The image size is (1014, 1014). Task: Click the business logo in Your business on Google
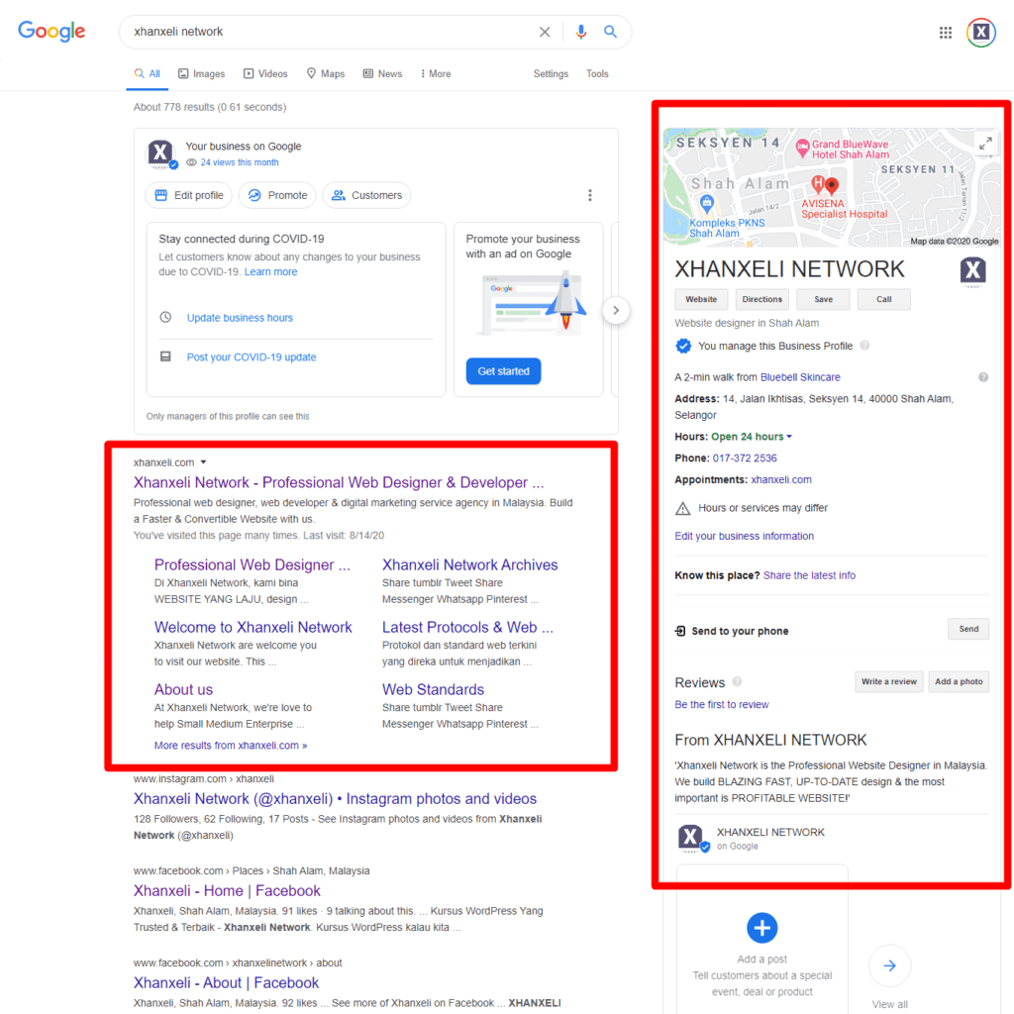[161, 153]
